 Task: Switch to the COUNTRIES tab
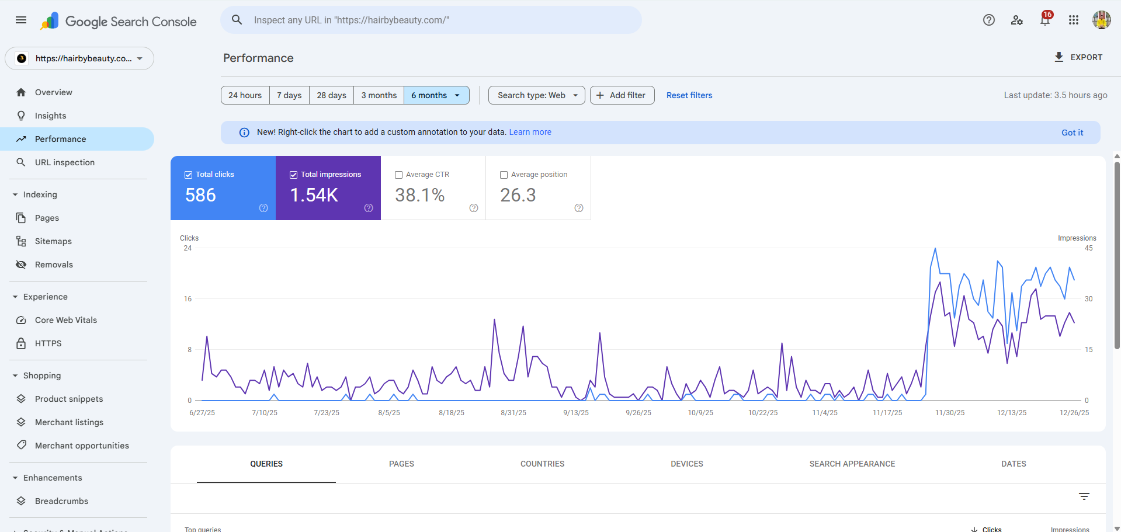[542, 464]
